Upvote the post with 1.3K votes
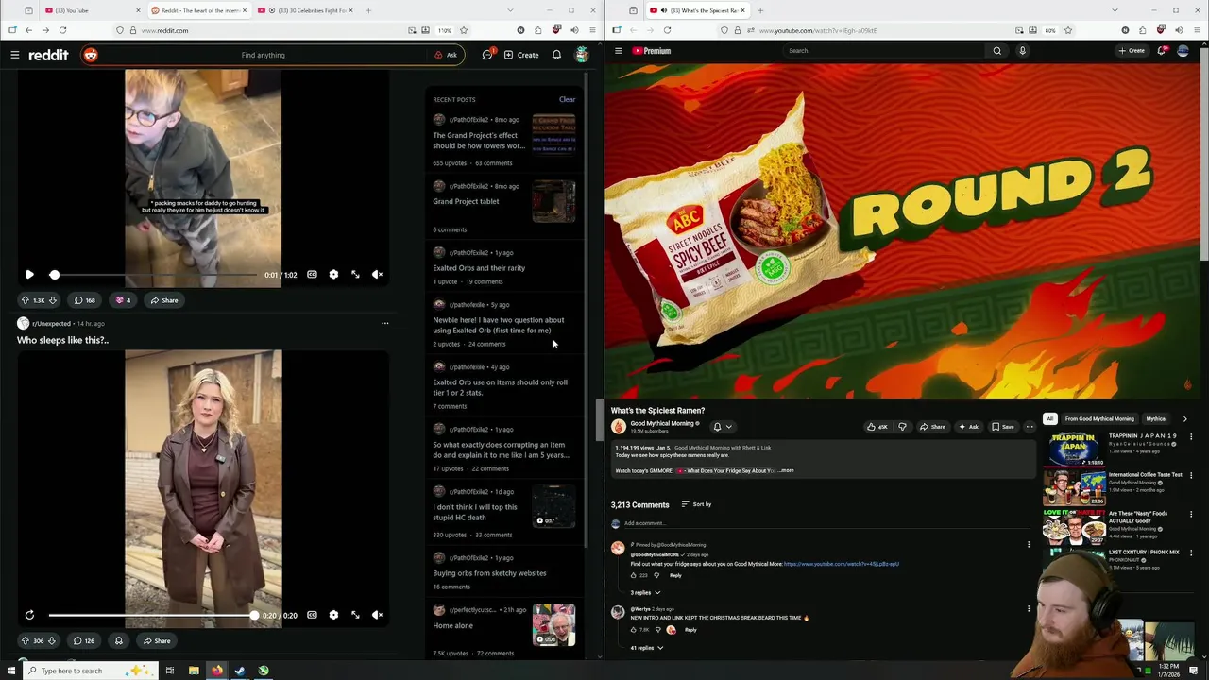This screenshot has height=680, width=1209. pos(26,300)
